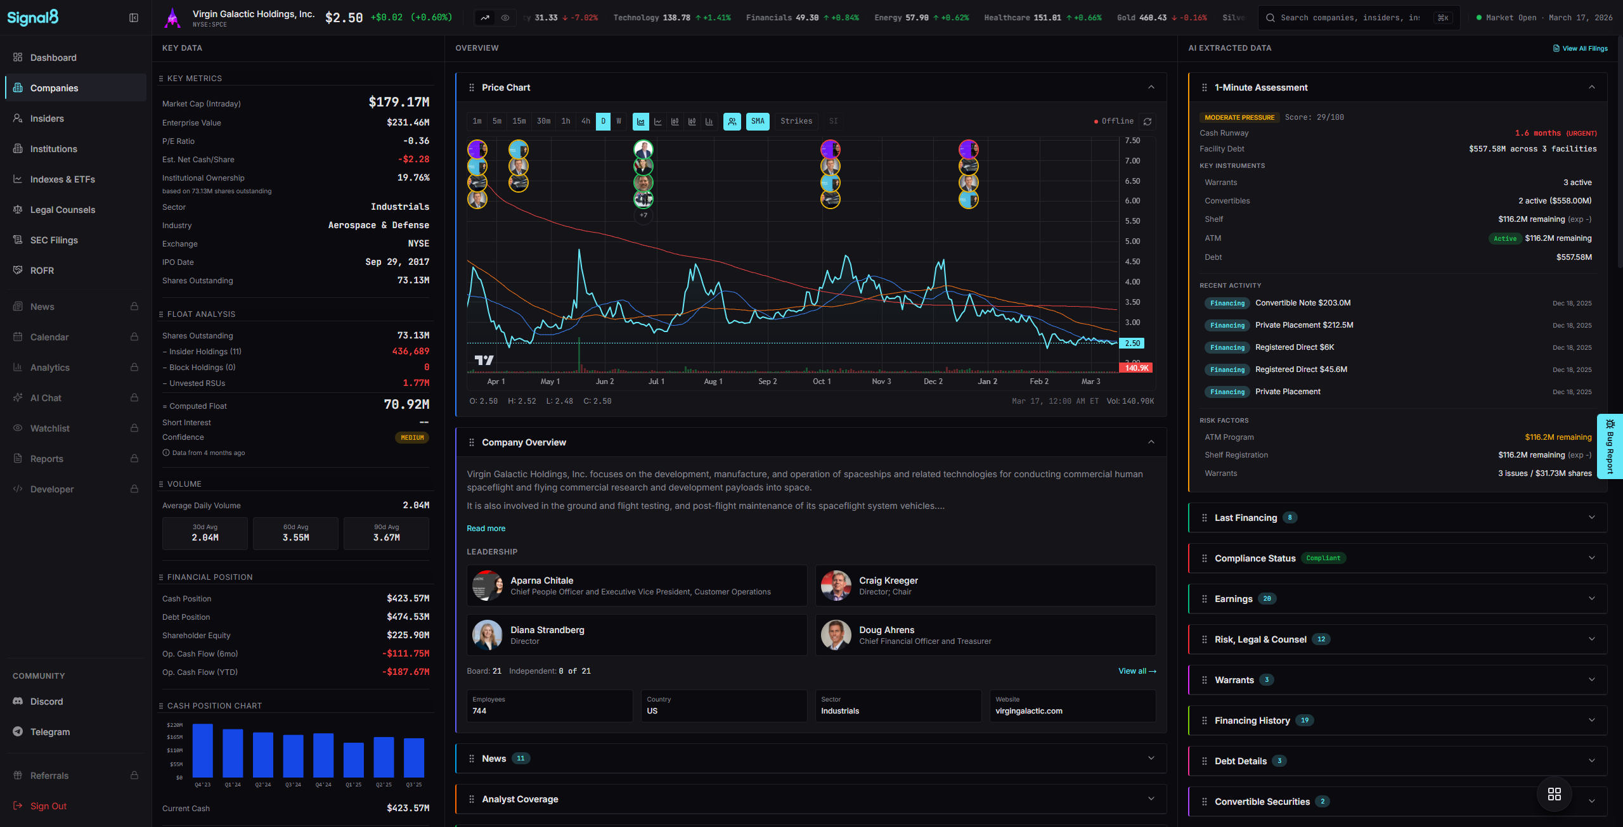The image size is (1623, 827).
Task: Click the ROFR sidebar icon
Action: (18, 271)
